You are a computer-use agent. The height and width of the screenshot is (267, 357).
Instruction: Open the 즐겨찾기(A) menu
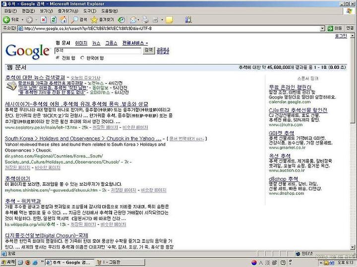coord(67,11)
